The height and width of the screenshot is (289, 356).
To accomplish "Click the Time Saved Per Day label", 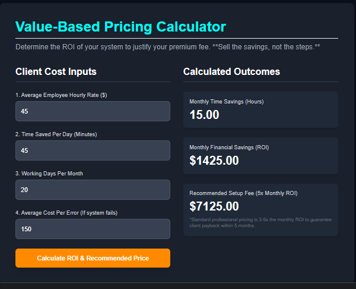I will pyautogui.click(x=56, y=134).
